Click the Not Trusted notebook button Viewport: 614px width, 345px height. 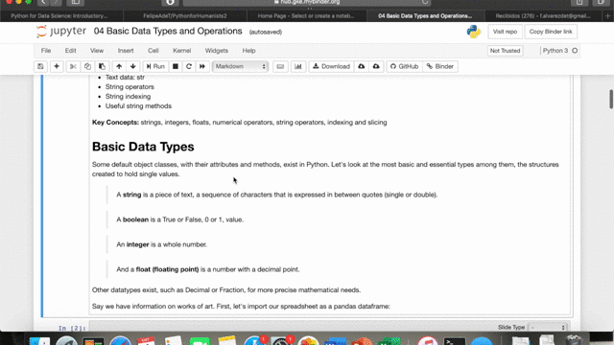tap(506, 51)
